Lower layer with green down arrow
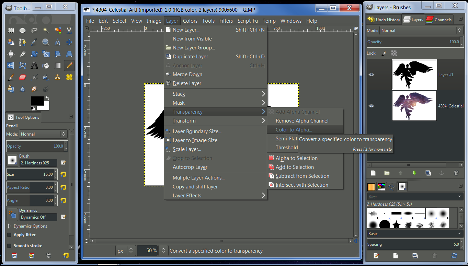This screenshot has width=468, height=266. (x=414, y=173)
